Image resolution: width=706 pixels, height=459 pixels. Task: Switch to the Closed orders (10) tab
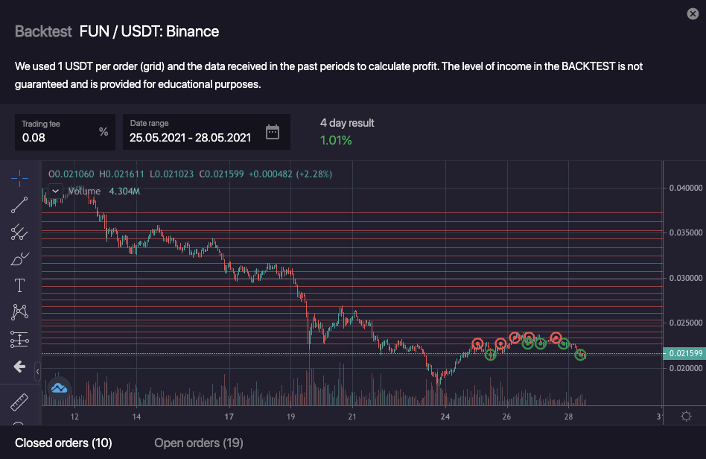click(x=63, y=443)
